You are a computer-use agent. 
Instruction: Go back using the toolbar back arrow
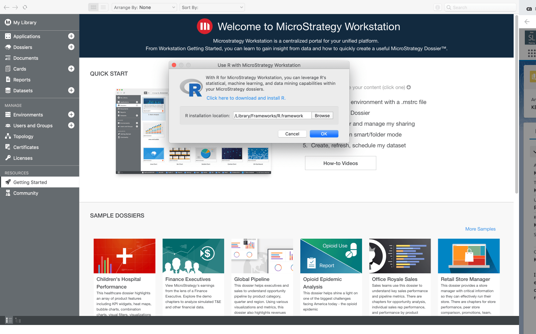click(x=6, y=7)
